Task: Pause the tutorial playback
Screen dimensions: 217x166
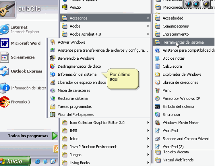Action: click(x=196, y=4)
